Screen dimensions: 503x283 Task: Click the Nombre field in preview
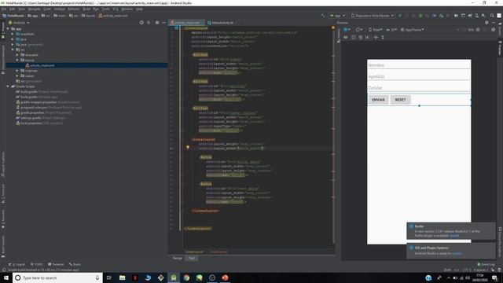pyautogui.click(x=419, y=65)
